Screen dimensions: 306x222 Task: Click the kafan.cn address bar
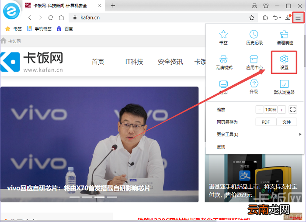pyautogui.click(x=163, y=18)
